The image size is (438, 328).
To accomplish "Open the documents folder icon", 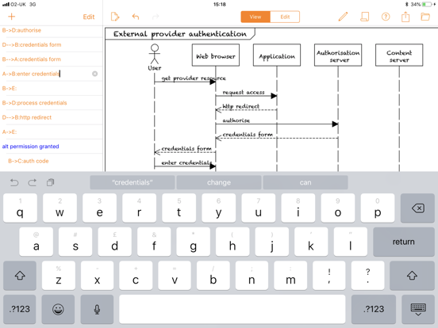I will [425, 17].
